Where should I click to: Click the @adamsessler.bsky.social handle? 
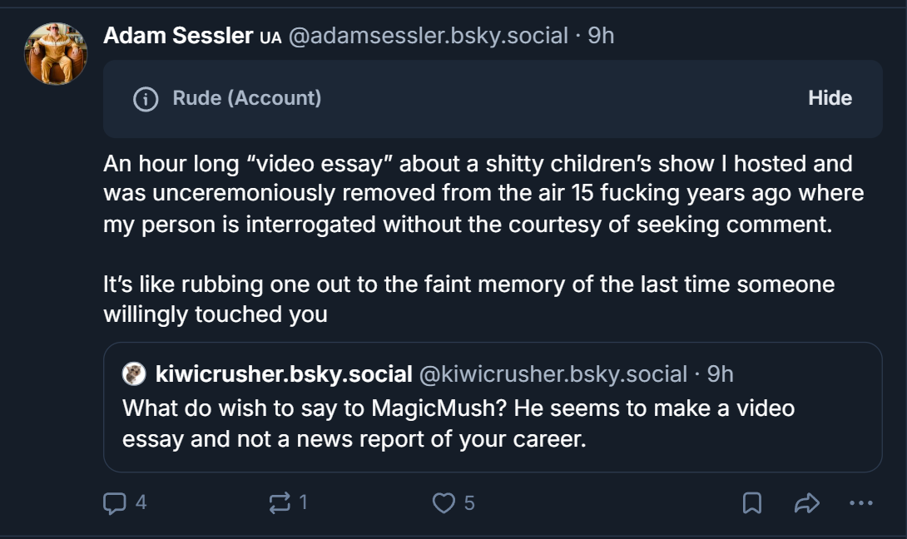tap(428, 35)
